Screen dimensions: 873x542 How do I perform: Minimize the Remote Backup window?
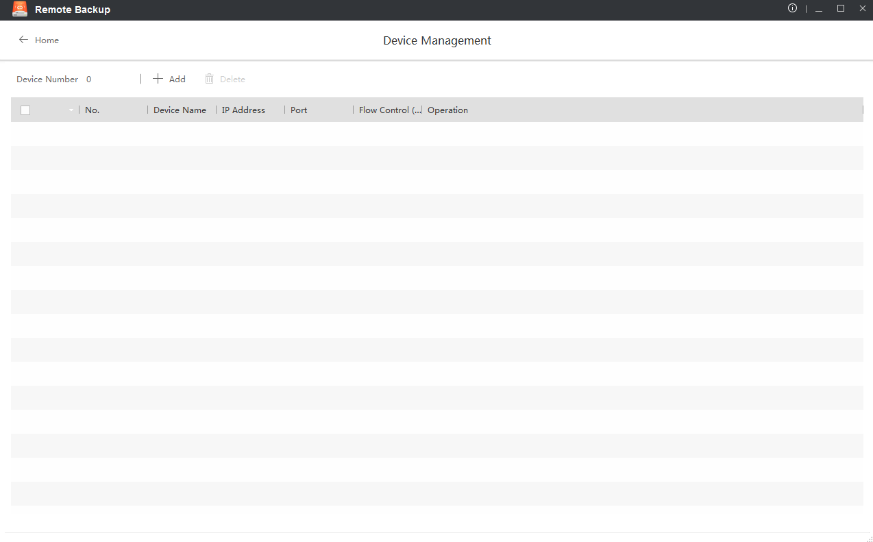click(x=819, y=9)
